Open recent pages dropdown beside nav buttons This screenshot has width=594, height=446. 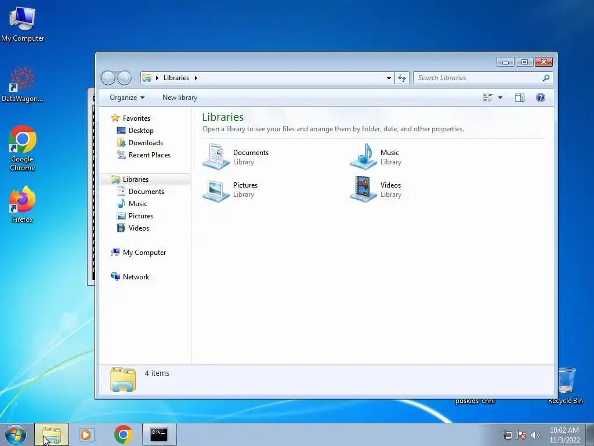pyautogui.click(x=136, y=78)
